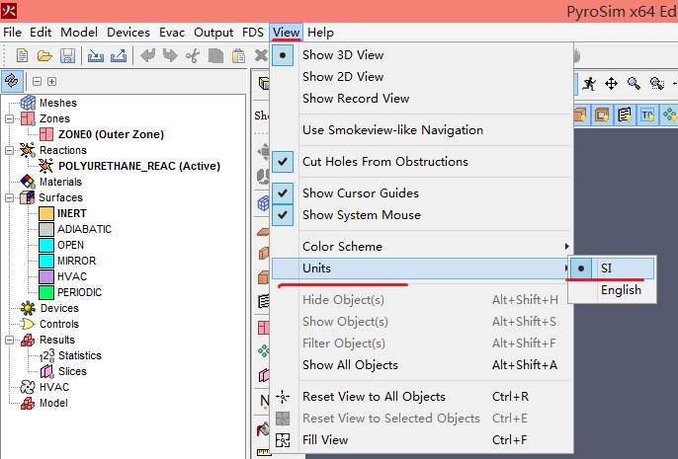Collapse the Results tree node
678x459 pixels.
tap(10, 340)
